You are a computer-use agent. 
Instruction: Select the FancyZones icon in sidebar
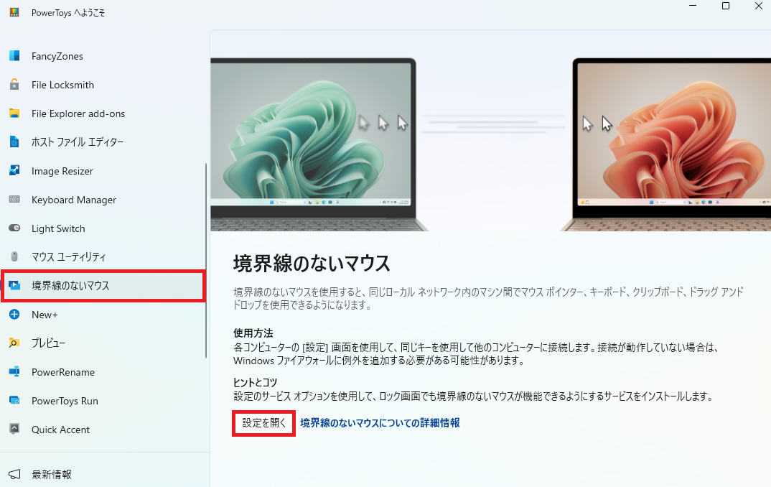[14, 55]
